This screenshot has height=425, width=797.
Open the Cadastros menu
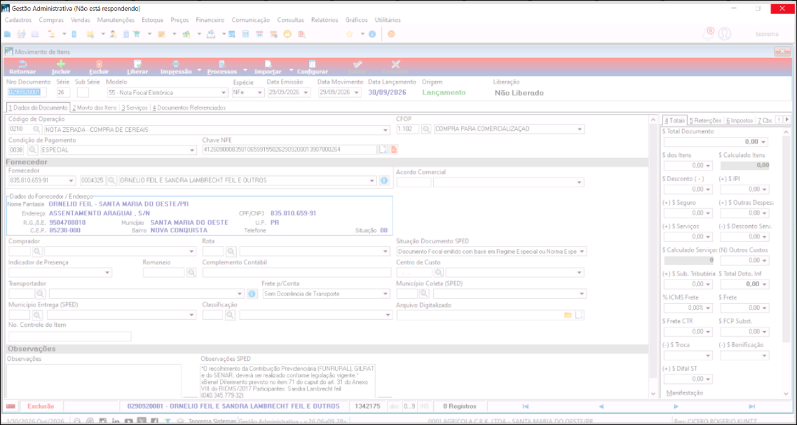click(x=18, y=20)
